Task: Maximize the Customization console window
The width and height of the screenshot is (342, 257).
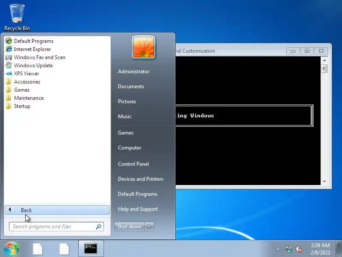Action: click(307, 51)
